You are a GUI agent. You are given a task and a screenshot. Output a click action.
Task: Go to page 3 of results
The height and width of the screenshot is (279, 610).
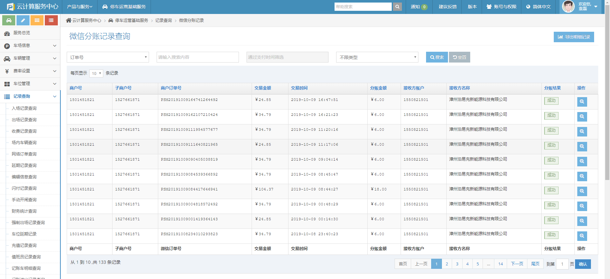tap(457, 264)
